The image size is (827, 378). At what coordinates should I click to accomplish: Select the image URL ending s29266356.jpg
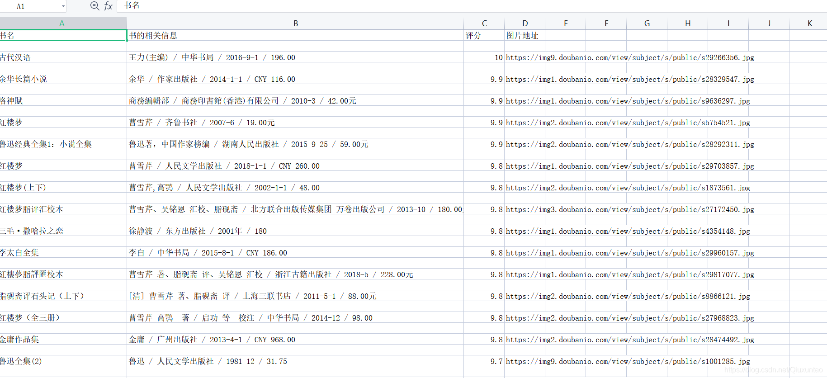point(630,57)
